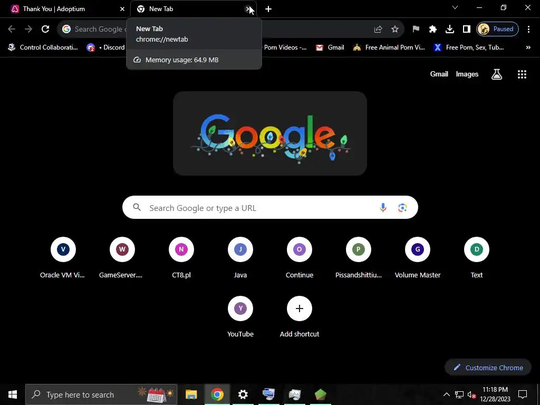Close the Thank You | Adoptium tab
This screenshot has width=540, height=405.
(x=122, y=9)
